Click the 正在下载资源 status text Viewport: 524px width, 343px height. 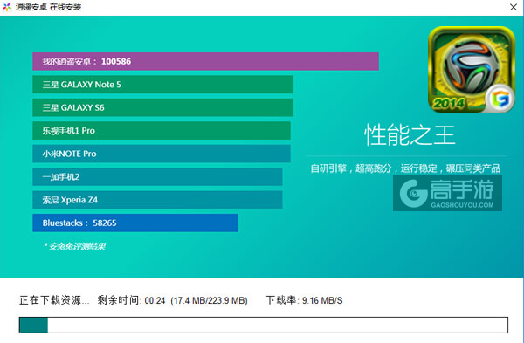(x=54, y=300)
